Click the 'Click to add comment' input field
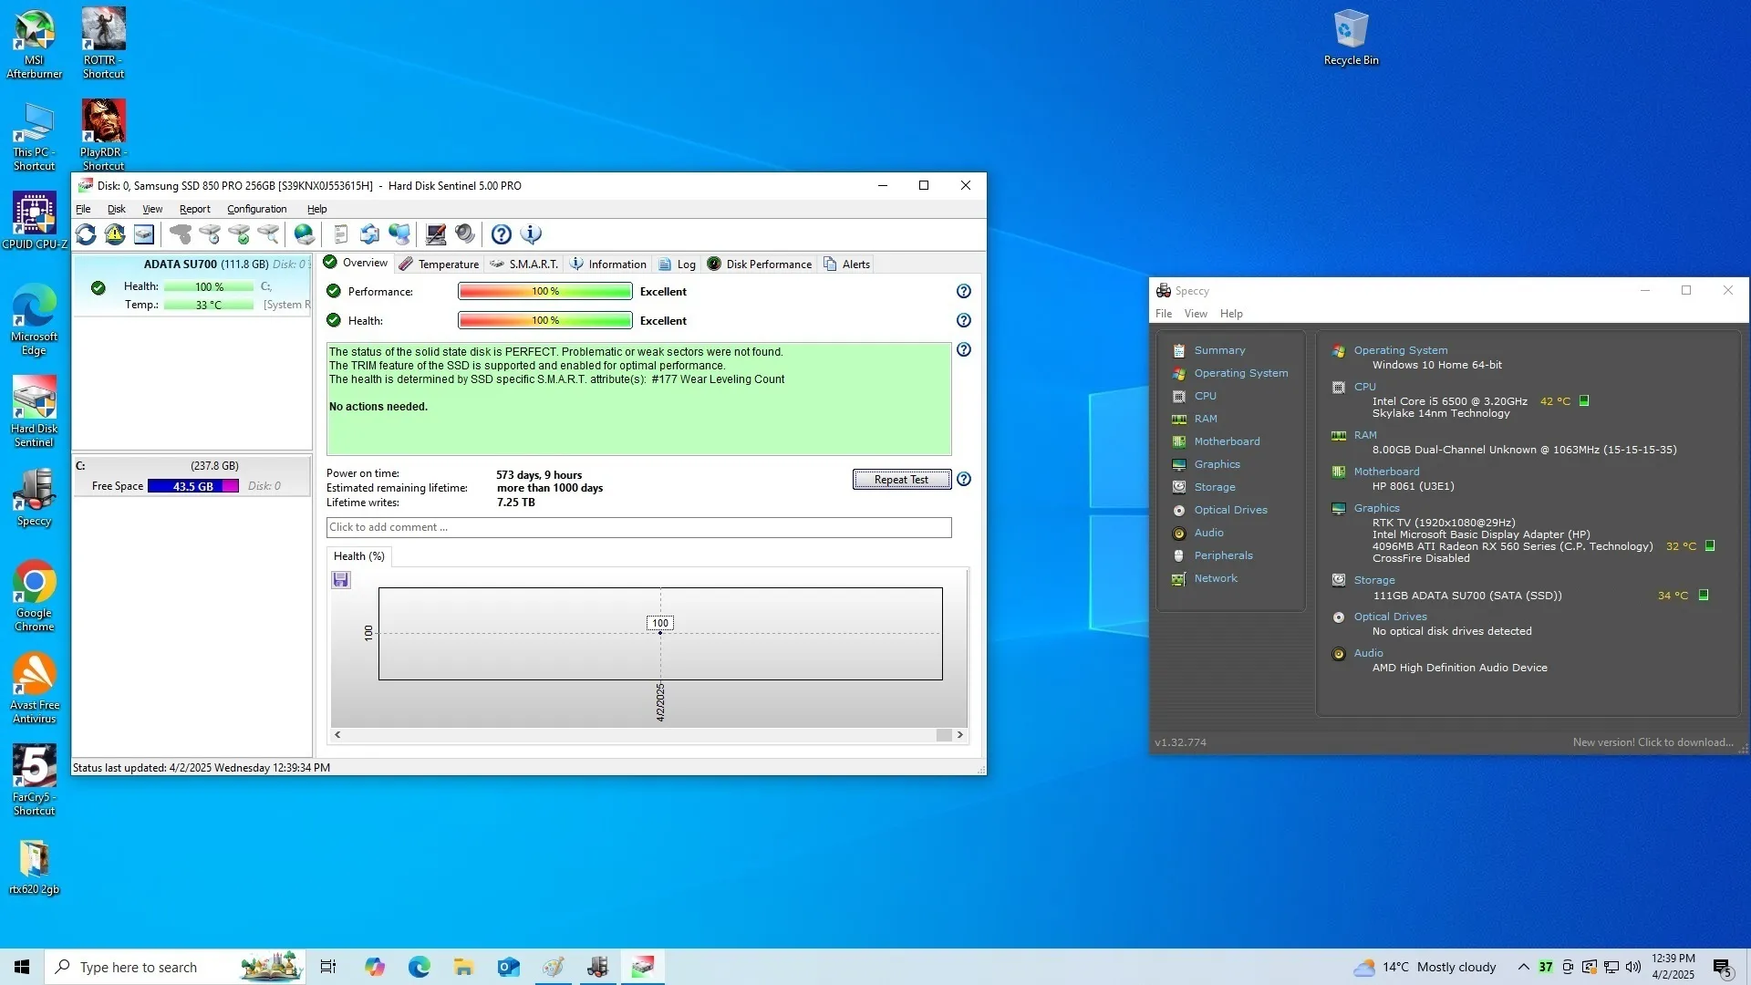The image size is (1751, 985). [x=638, y=527]
